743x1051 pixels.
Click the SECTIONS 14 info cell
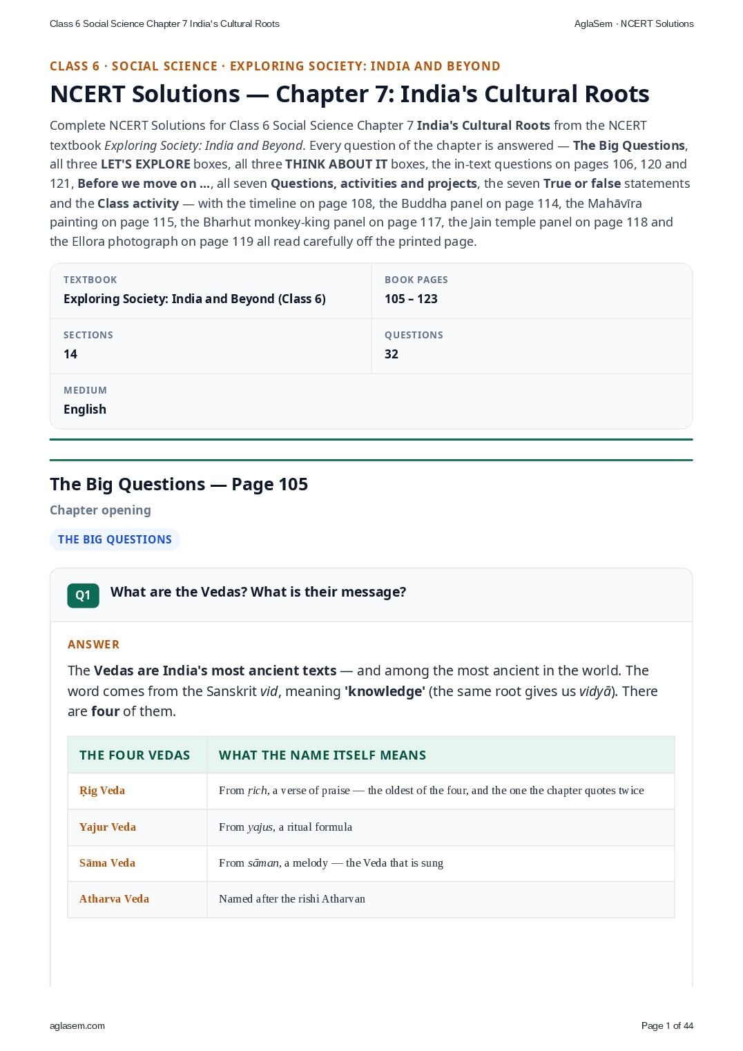pyautogui.click(x=211, y=346)
